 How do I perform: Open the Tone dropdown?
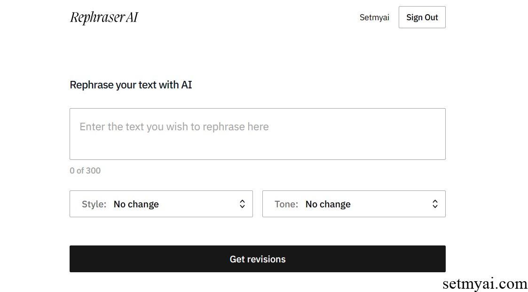point(354,204)
